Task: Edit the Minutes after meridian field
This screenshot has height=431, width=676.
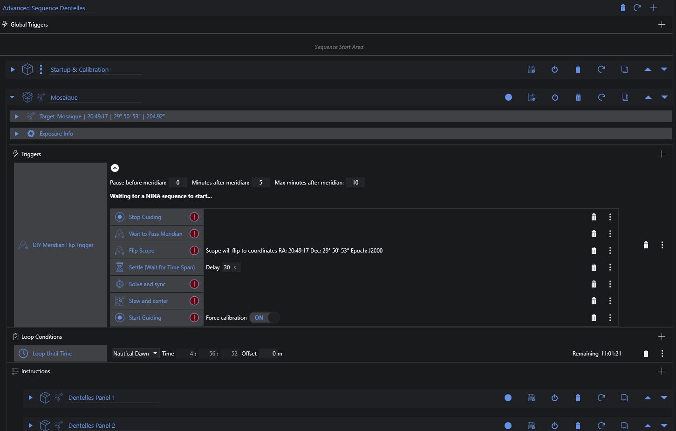Action: [x=260, y=183]
